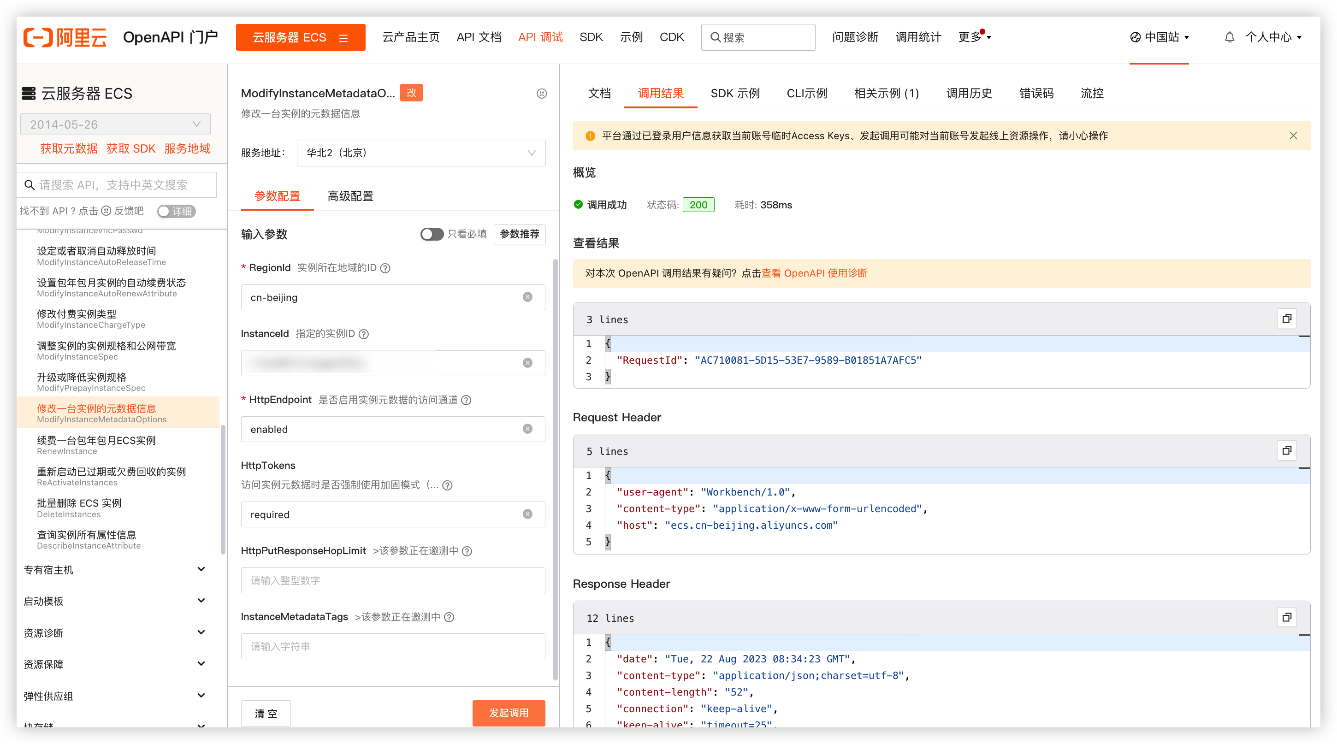Switch to the 高级配置 tab
The height and width of the screenshot is (744, 1337).
pos(350,196)
